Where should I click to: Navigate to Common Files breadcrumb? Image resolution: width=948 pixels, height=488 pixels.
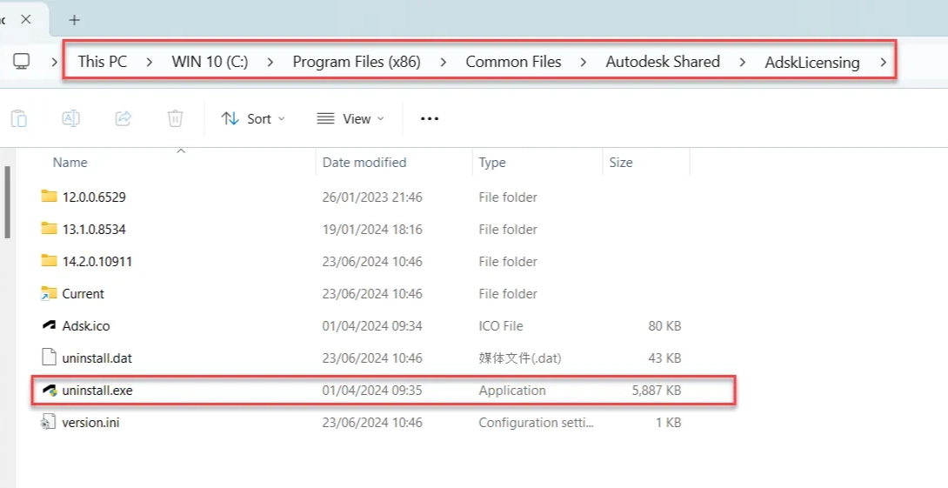pyautogui.click(x=513, y=62)
